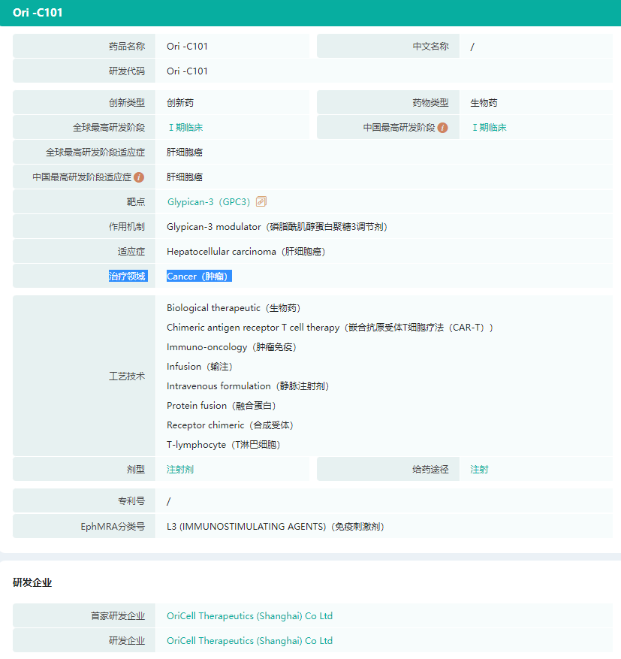Click highlighted Cancer（肿瘤）value
Image resolution: width=621 pixels, height=659 pixels.
coord(199,276)
